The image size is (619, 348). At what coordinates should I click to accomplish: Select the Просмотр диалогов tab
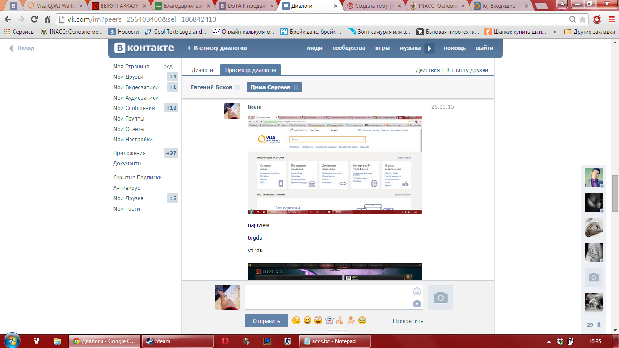point(251,70)
